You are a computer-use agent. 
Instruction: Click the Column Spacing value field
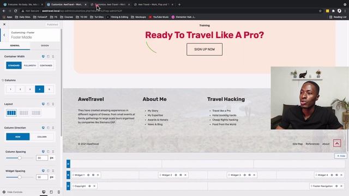42,158
